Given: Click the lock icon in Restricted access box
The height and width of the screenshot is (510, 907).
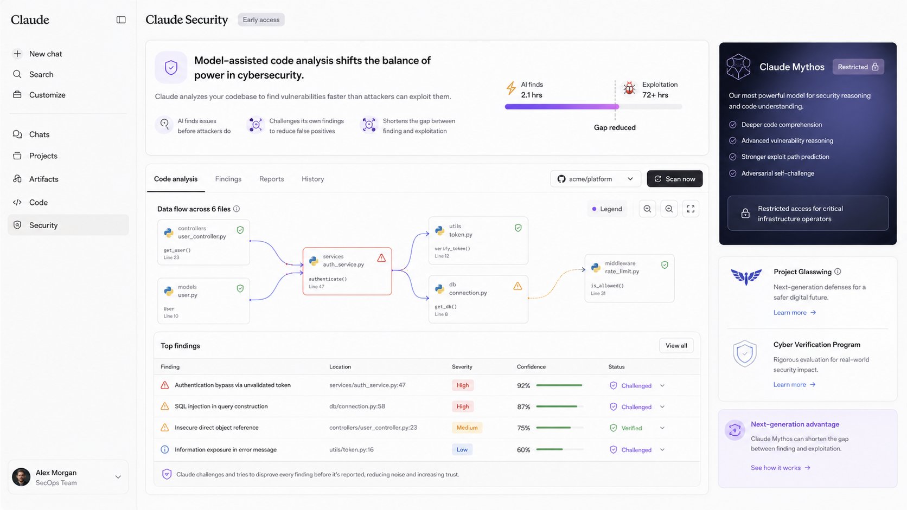Looking at the screenshot, I should (745, 214).
